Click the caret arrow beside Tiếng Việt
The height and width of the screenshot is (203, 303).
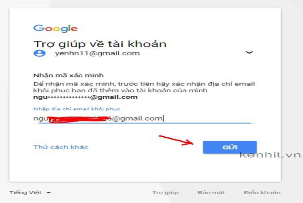coord(49,193)
